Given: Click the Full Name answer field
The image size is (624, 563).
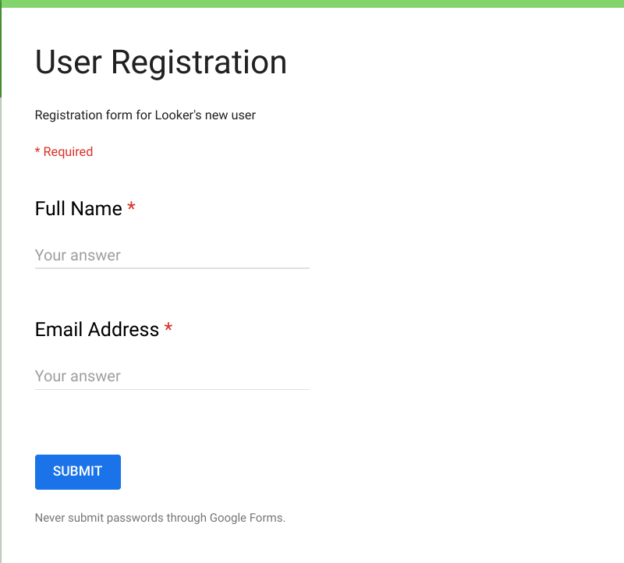Looking at the screenshot, I should pos(172,255).
